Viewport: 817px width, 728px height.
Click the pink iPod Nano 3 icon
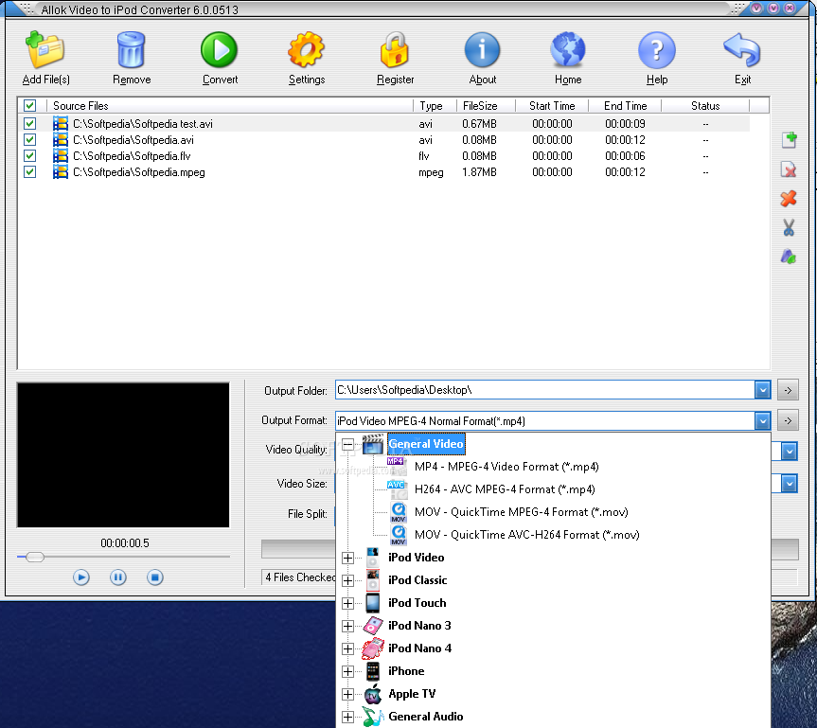pyautogui.click(x=373, y=626)
